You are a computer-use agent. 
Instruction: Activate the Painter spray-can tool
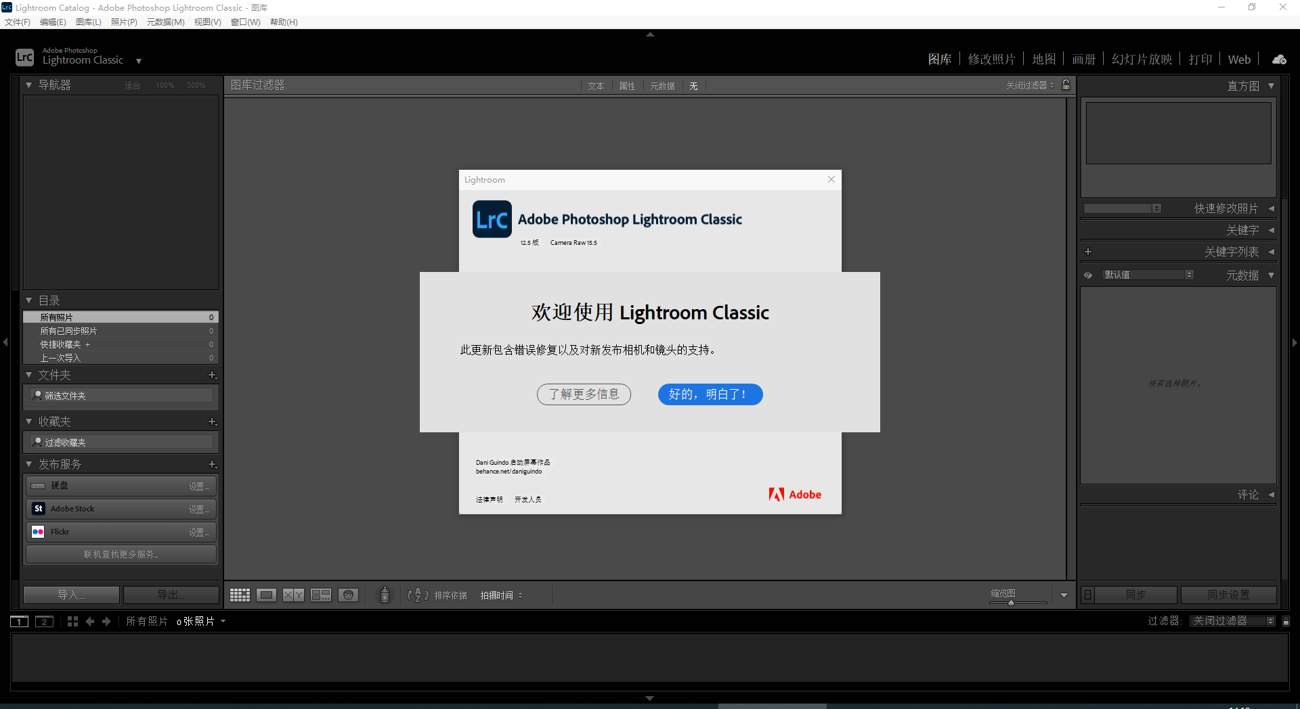[x=384, y=596]
